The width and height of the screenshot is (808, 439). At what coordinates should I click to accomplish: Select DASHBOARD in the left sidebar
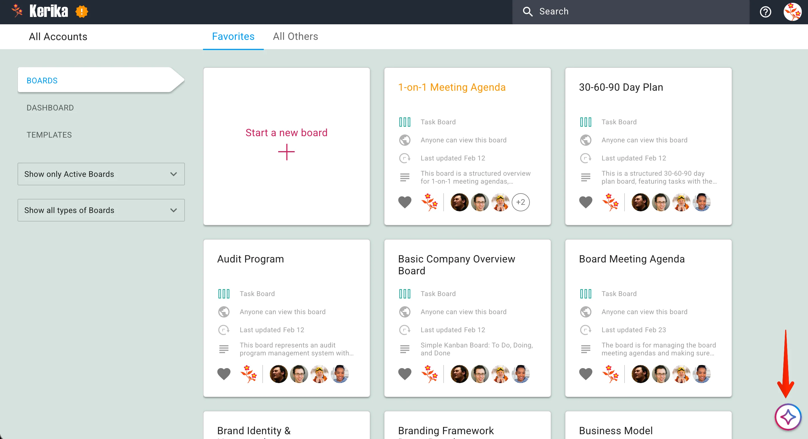click(x=50, y=108)
